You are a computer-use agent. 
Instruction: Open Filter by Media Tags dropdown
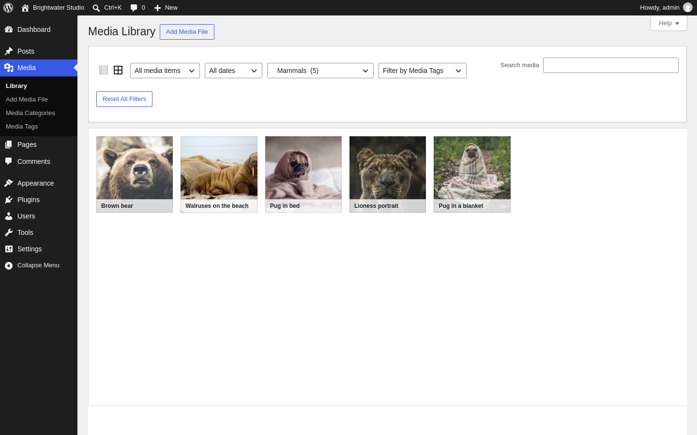[x=423, y=71]
